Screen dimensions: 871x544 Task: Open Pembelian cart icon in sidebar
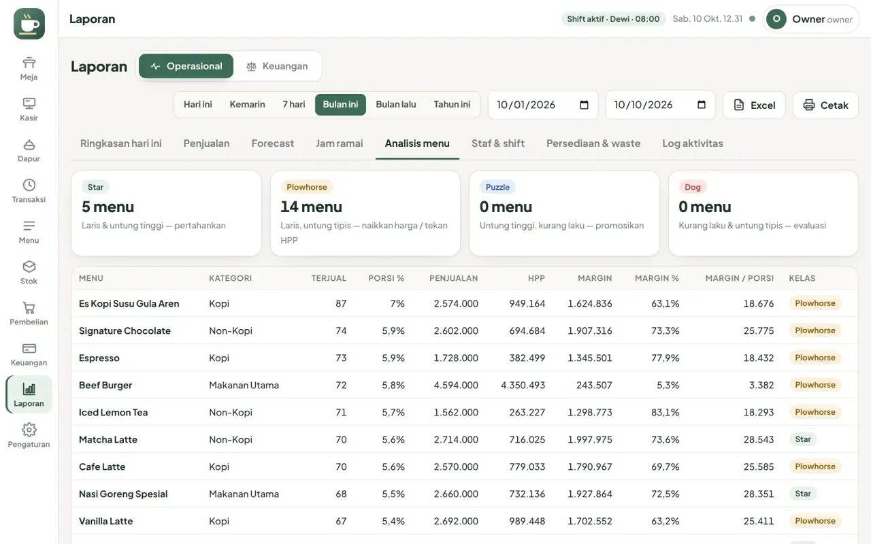pos(29,313)
